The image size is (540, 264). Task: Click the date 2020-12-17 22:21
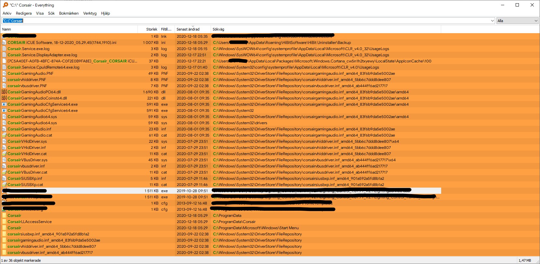pos(191,61)
